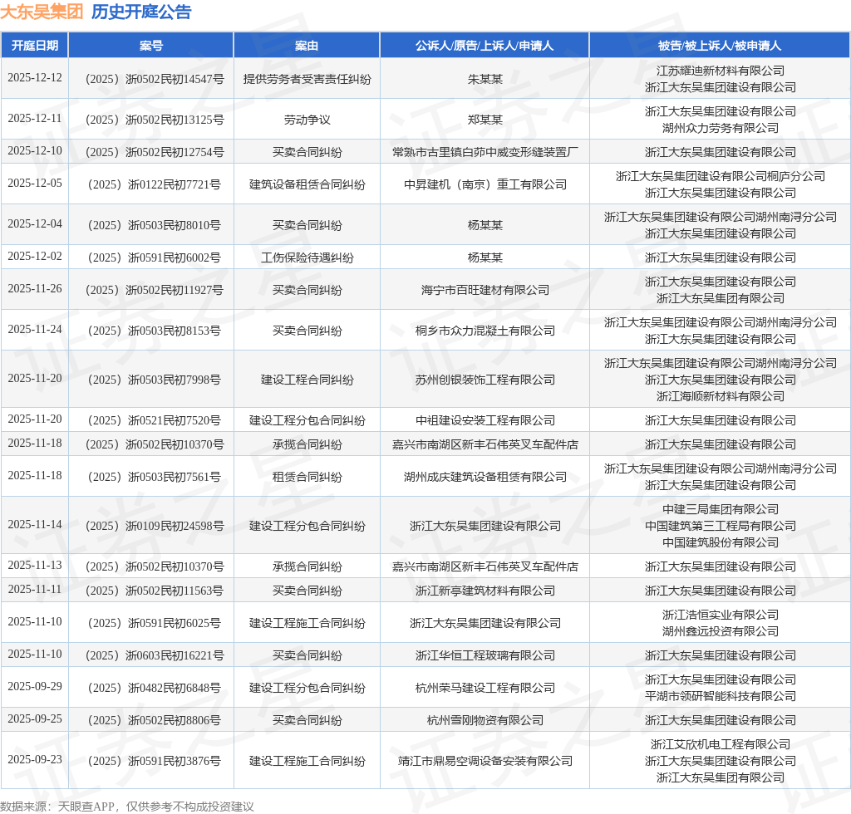The height and width of the screenshot is (814, 851).
Task: Select date cell 2025-11-14
Action: [35, 524]
